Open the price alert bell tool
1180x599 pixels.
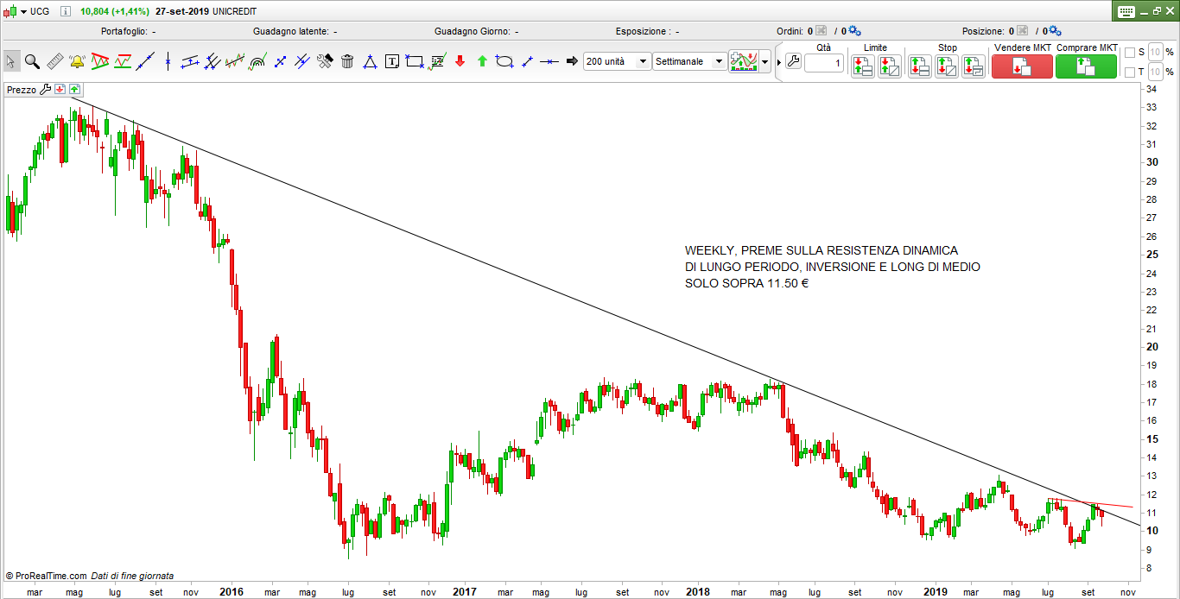pyautogui.click(x=77, y=61)
